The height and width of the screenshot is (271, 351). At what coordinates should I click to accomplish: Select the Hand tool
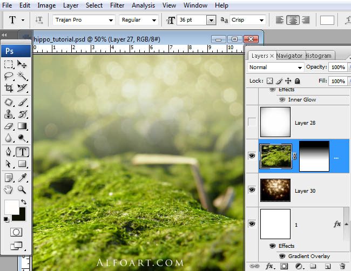[9, 190]
